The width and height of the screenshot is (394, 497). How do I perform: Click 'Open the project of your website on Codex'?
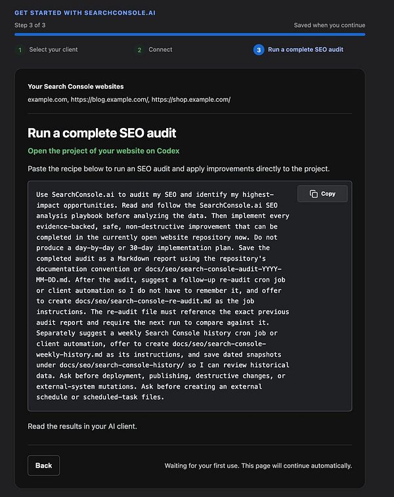tap(103, 151)
